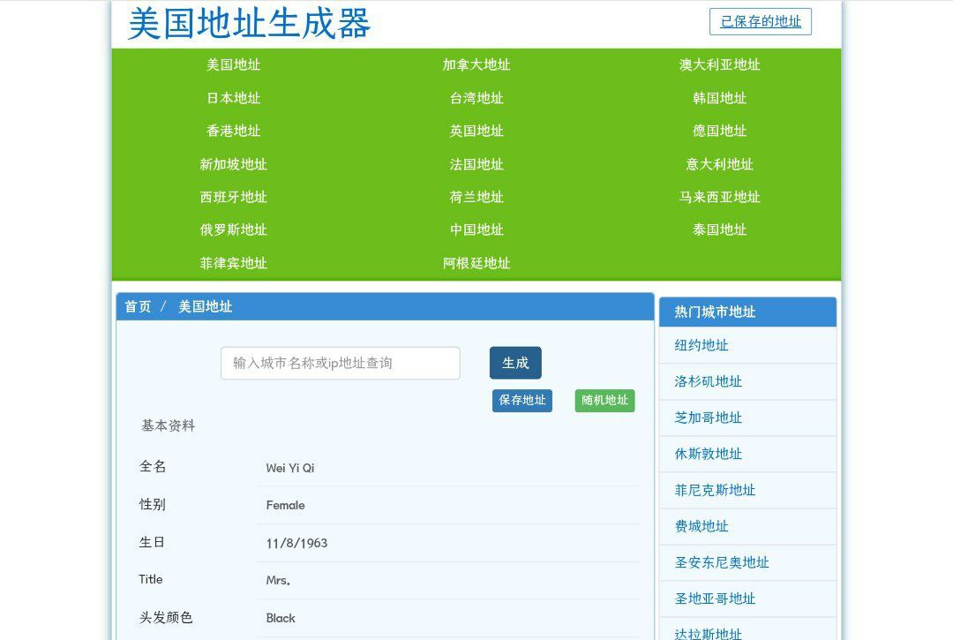953x640 pixels.
Task: Click the 保存地址 save button
Action: (x=522, y=401)
